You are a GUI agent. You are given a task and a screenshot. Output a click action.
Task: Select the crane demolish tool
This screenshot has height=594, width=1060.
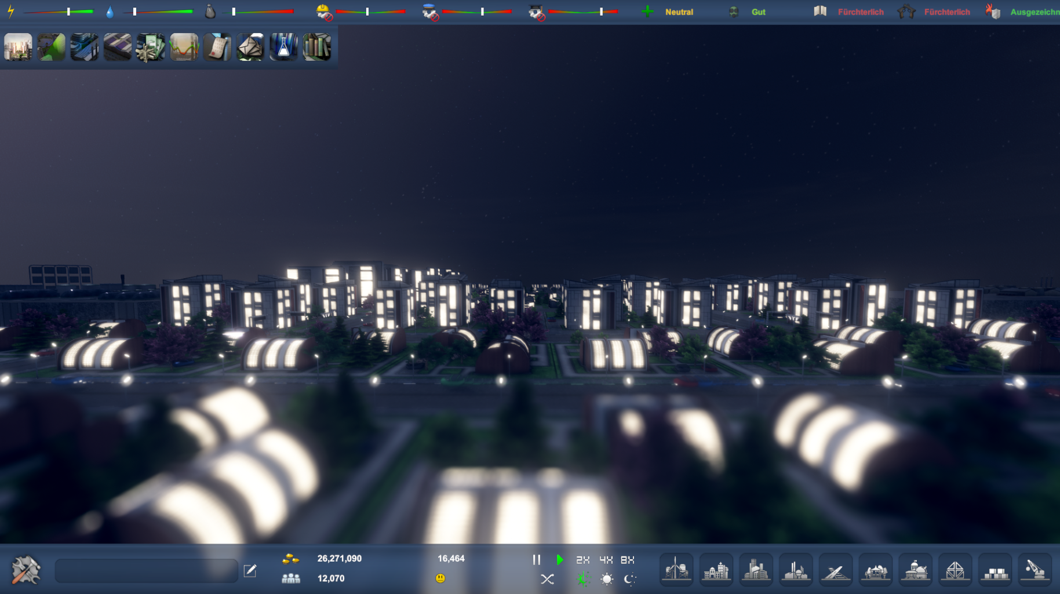point(1035,570)
